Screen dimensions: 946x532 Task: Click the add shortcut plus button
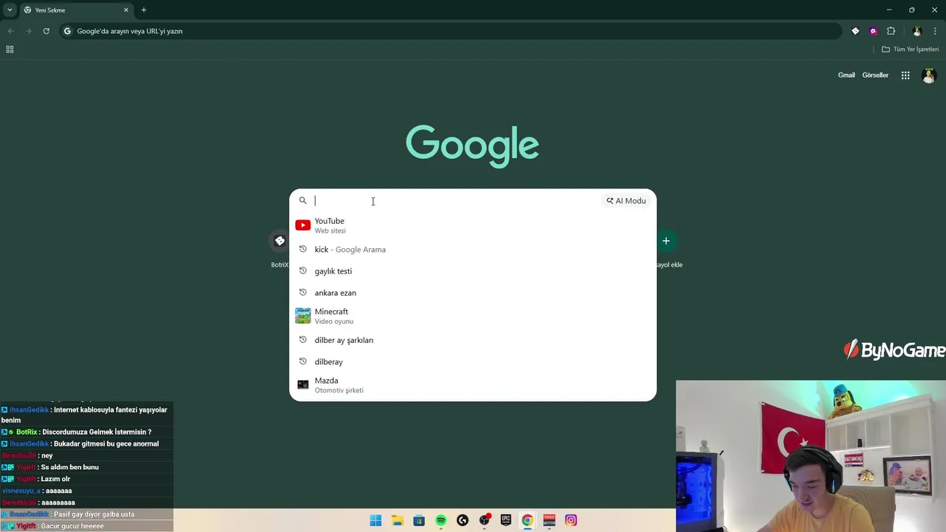(666, 241)
